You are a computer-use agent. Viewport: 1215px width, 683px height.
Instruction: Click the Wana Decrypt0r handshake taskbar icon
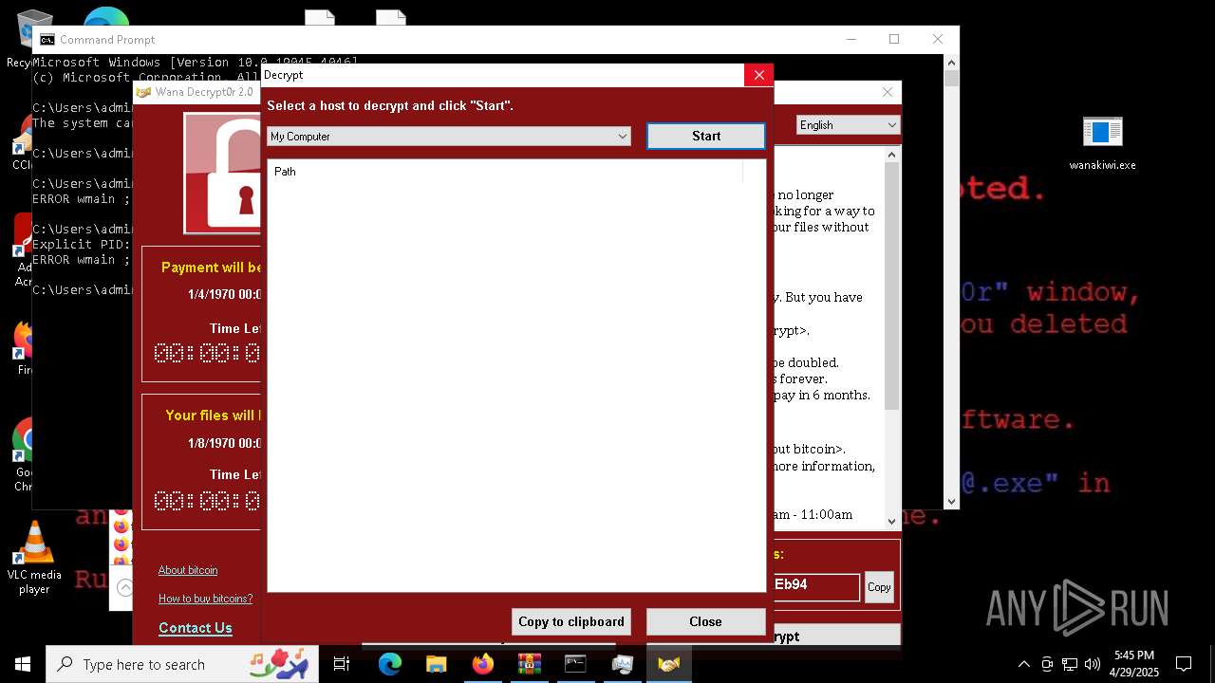tap(668, 664)
